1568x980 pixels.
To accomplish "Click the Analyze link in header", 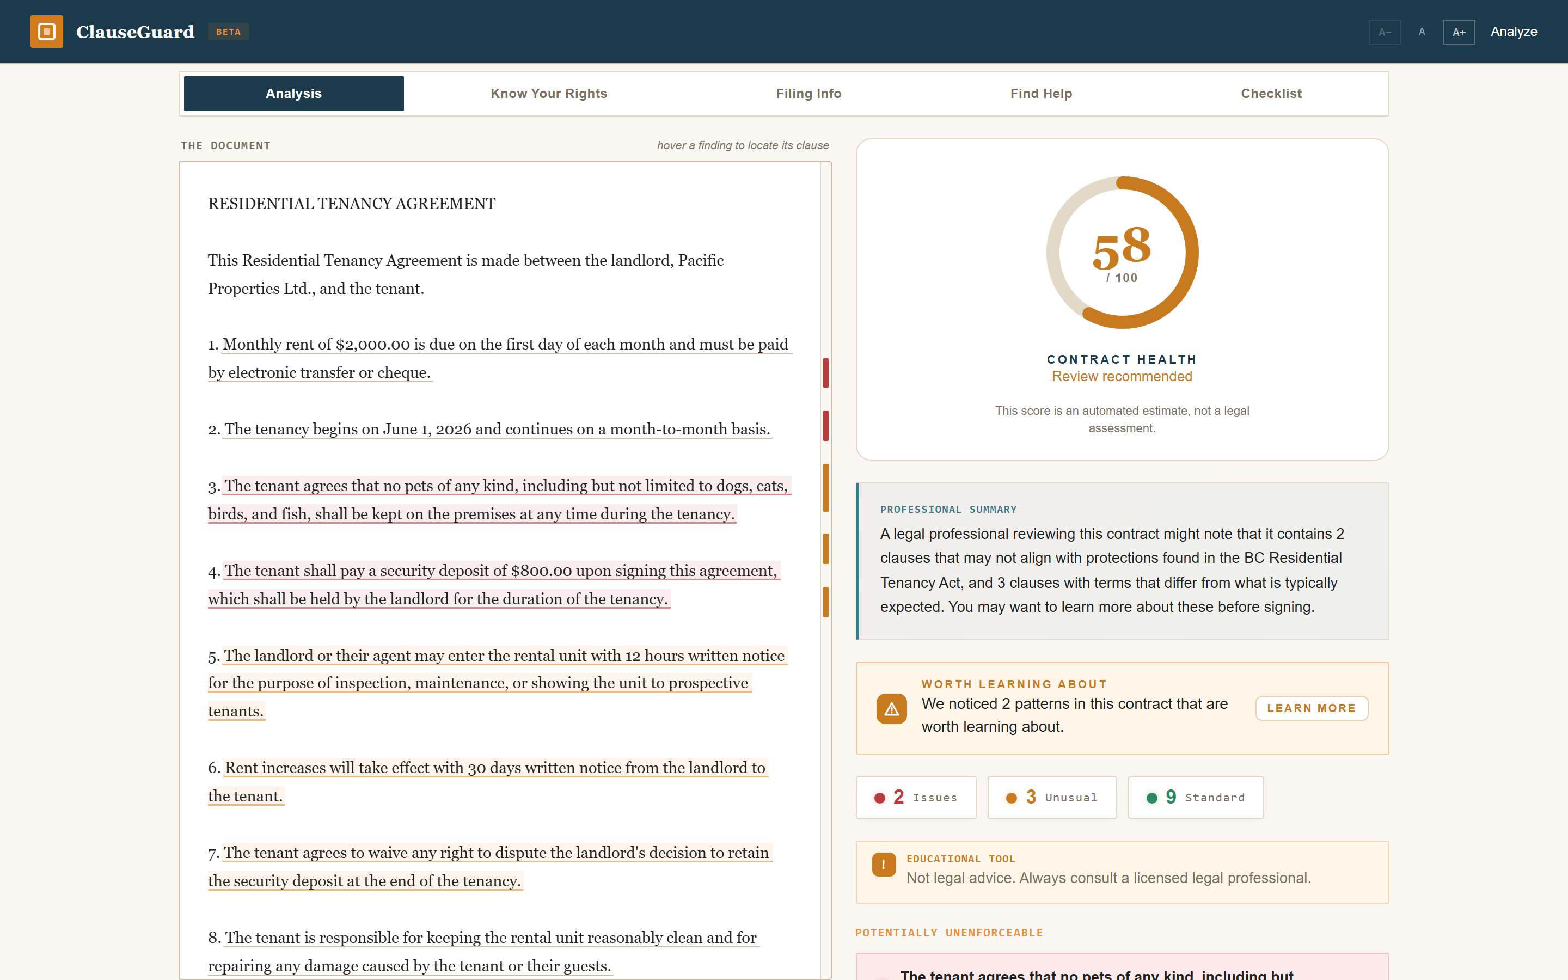I will (x=1514, y=32).
